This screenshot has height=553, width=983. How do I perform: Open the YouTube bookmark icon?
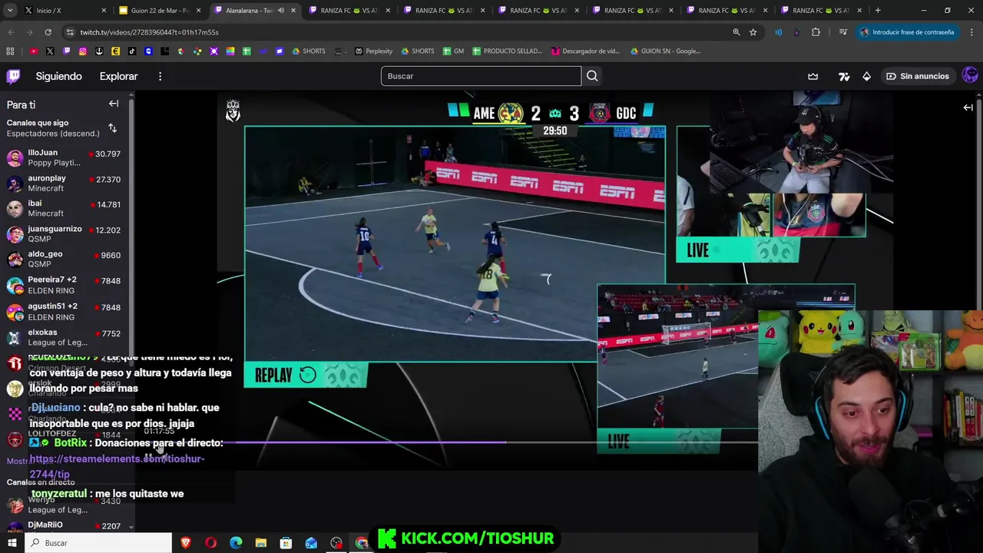click(x=34, y=51)
